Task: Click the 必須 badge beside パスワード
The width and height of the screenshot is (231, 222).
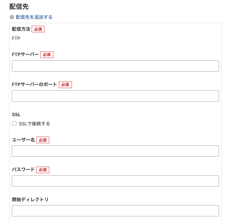Action: (43, 170)
